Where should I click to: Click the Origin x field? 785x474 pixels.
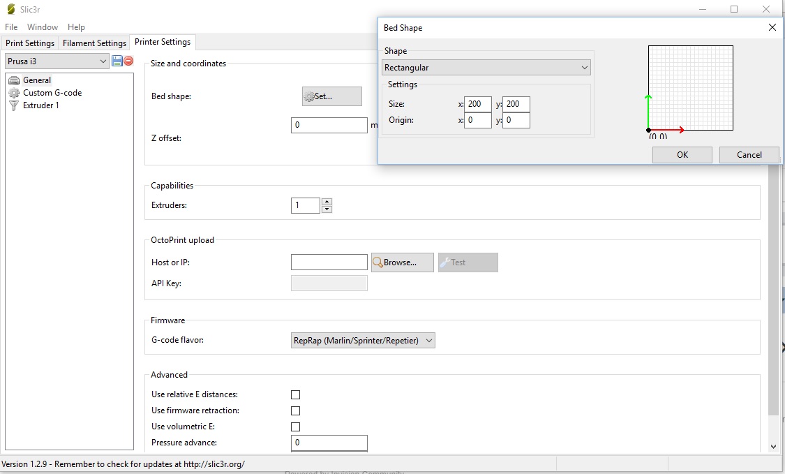(x=477, y=120)
